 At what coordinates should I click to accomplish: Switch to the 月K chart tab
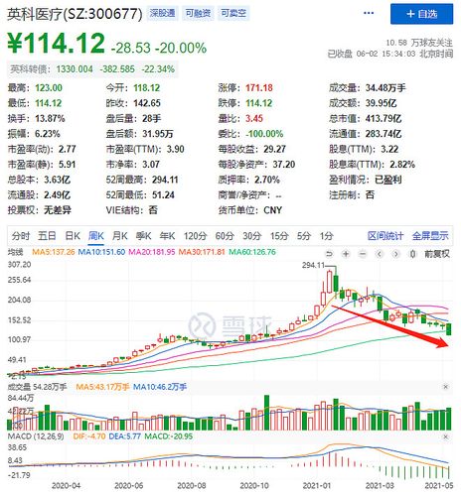(119, 236)
